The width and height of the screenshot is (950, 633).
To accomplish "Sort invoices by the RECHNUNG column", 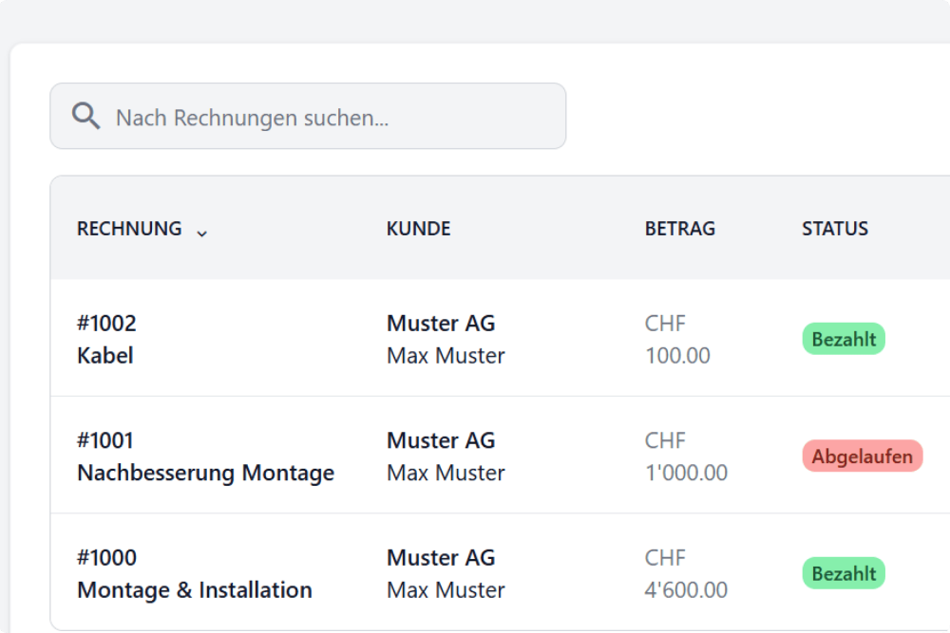I will [129, 229].
